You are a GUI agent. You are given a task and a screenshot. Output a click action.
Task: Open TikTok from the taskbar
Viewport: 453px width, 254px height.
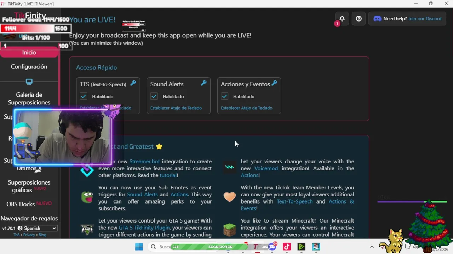[x=287, y=247]
